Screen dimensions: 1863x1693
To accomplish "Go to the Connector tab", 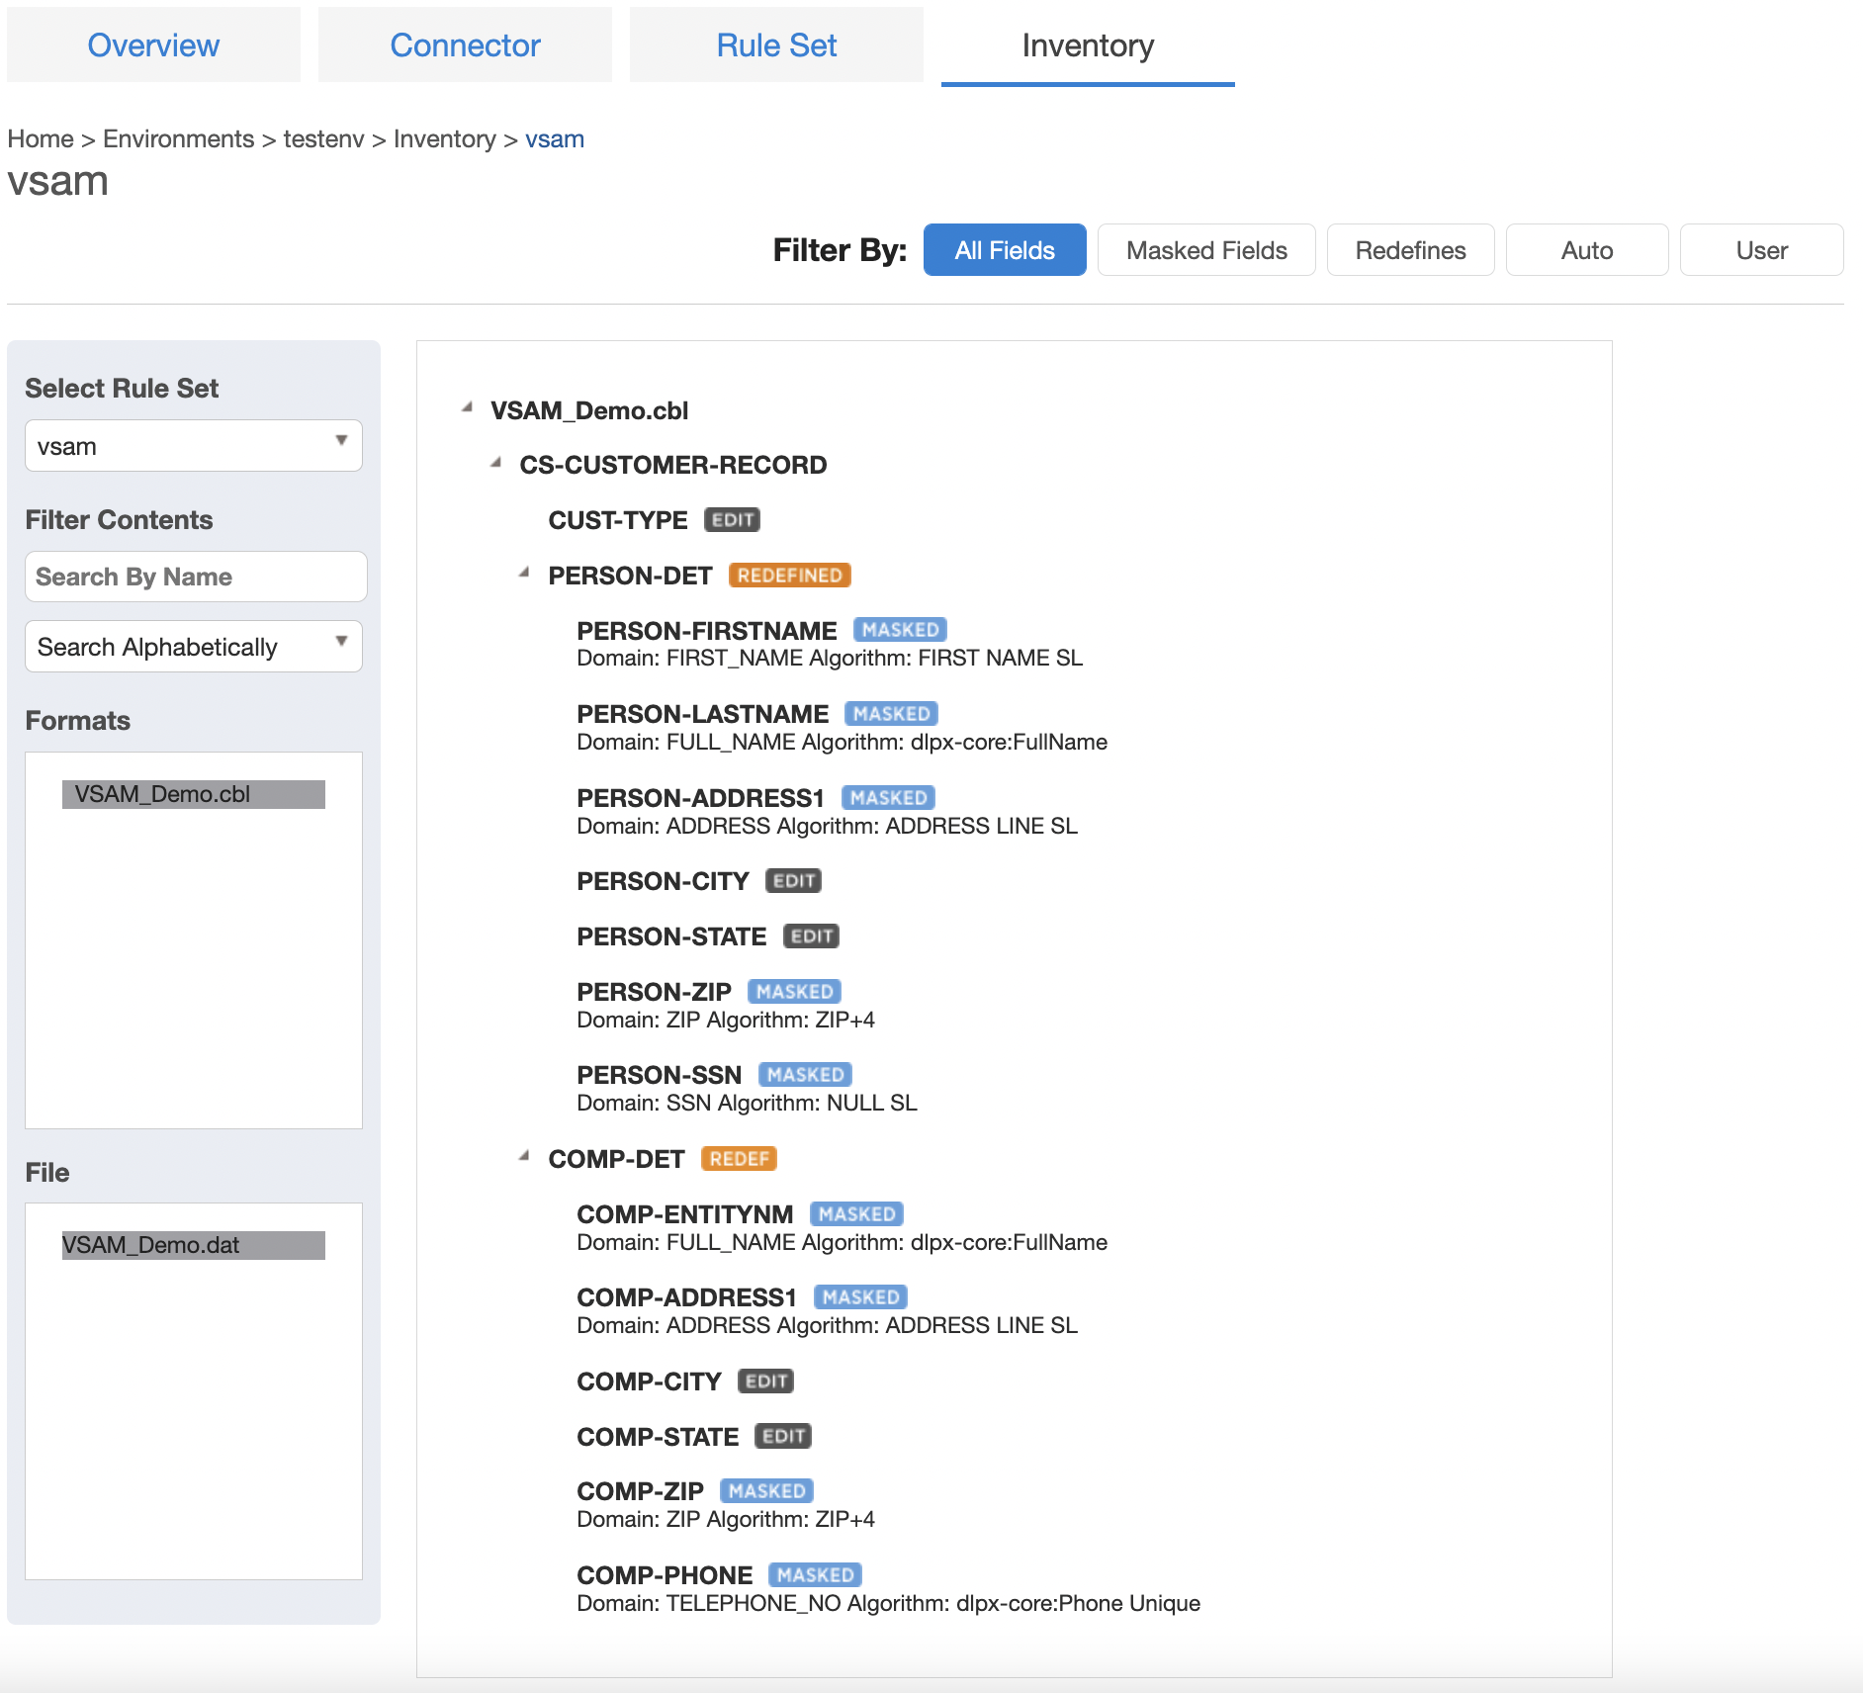I will 465,45.
